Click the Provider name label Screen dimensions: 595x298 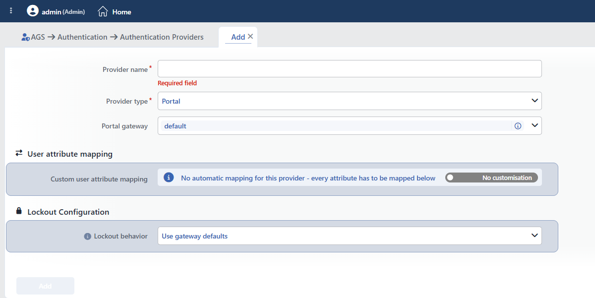pyautogui.click(x=125, y=69)
